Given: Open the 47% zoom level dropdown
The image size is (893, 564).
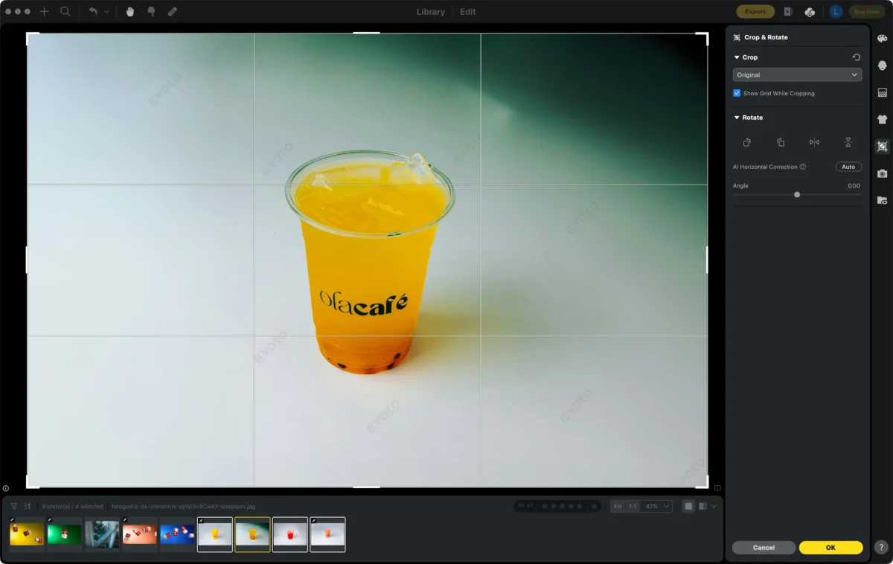Looking at the screenshot, I should (x=657, y=506).
